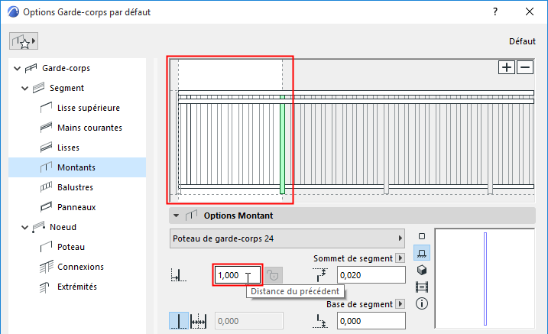Select Garde-corps in the tree
This screenshot has width=548, height=334.
point(66,68)
